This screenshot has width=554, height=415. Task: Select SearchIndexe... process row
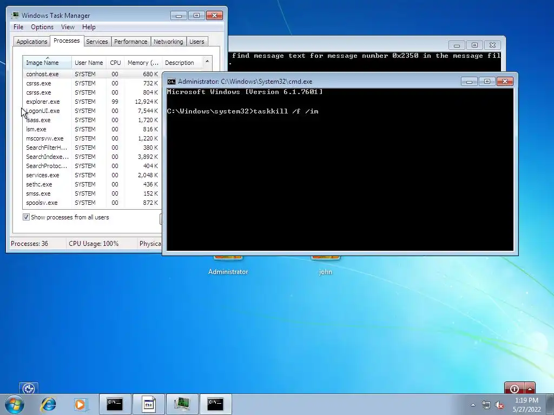92,157
